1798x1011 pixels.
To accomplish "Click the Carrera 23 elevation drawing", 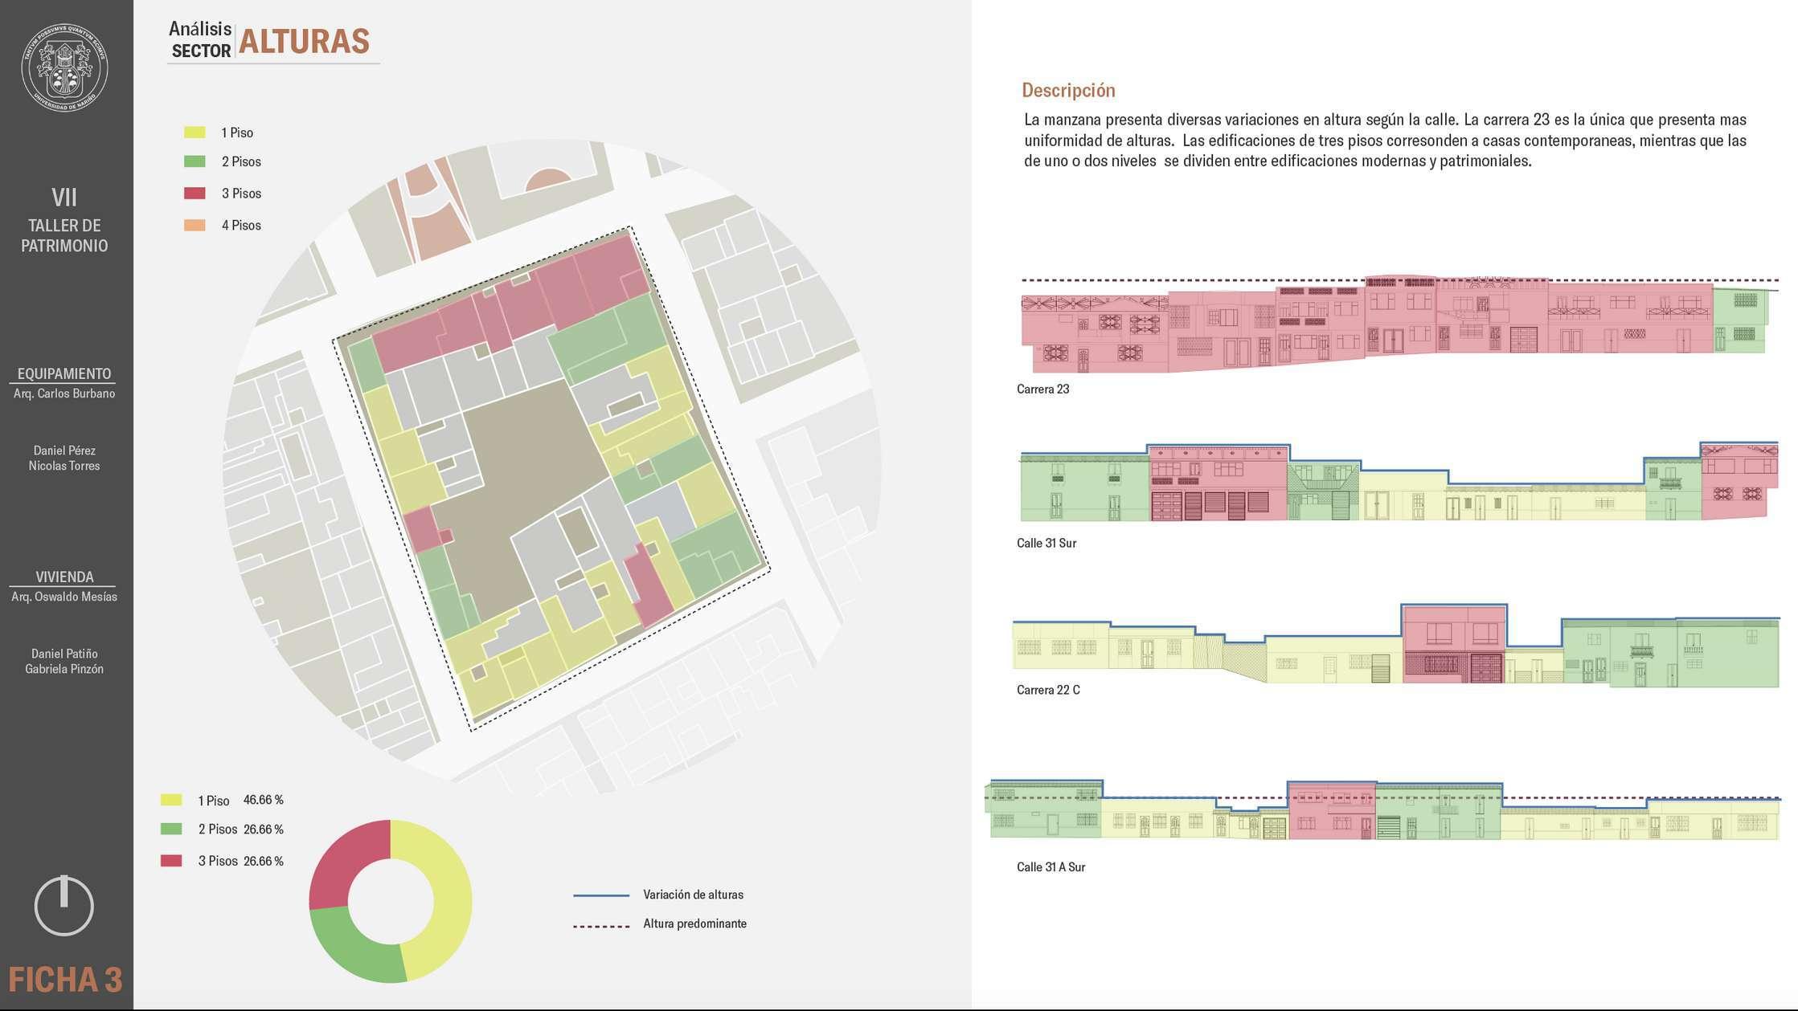I will coord(1395,323).
